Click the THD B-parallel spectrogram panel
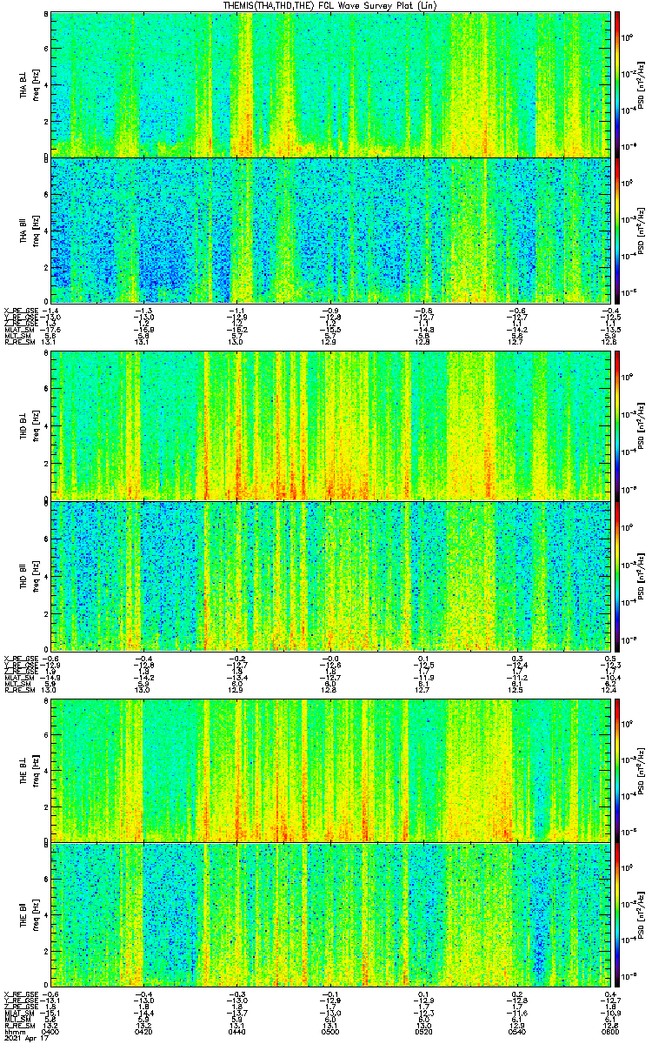Screen dimensions: 652x1044 tap(330, 575)
